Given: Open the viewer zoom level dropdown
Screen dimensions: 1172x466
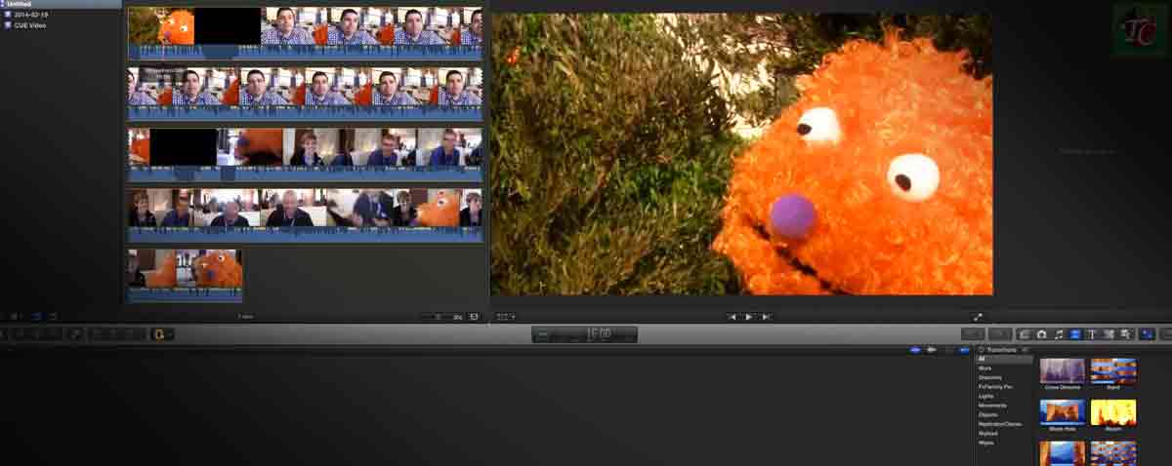Looking at the screenshot, I should [x=506, y=317].
